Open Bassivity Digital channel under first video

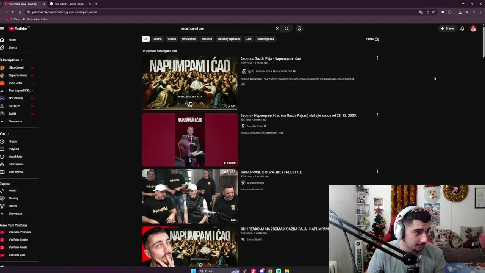(x=264, y=71)
